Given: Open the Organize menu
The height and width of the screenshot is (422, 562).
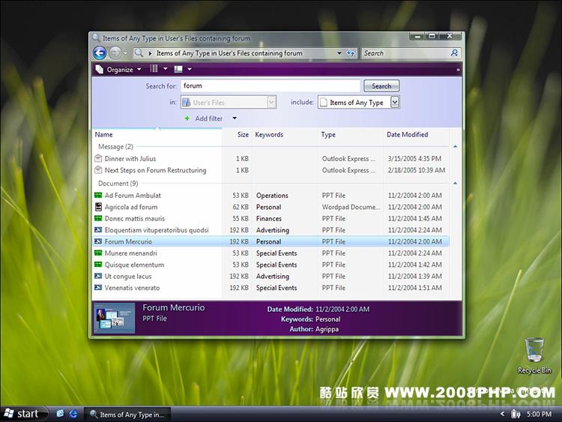Looking at the screenshot, I should coord(114,70).
